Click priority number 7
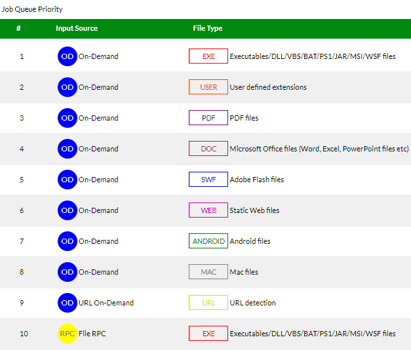 click(22, 241)
